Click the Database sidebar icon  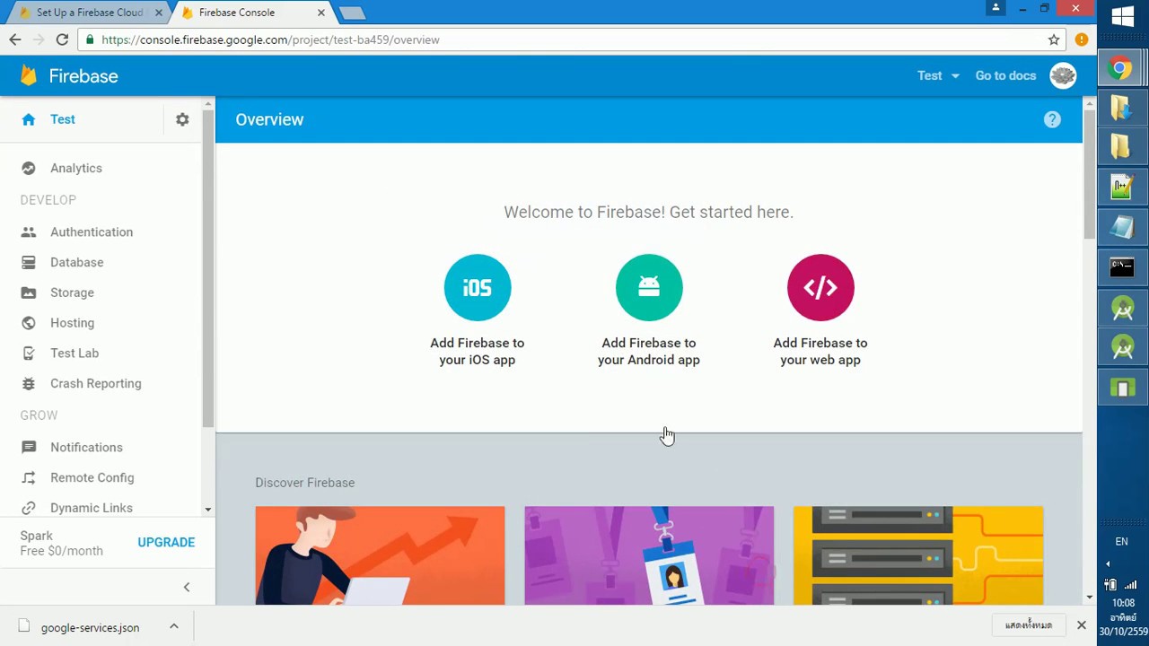[x=29, y=262]
